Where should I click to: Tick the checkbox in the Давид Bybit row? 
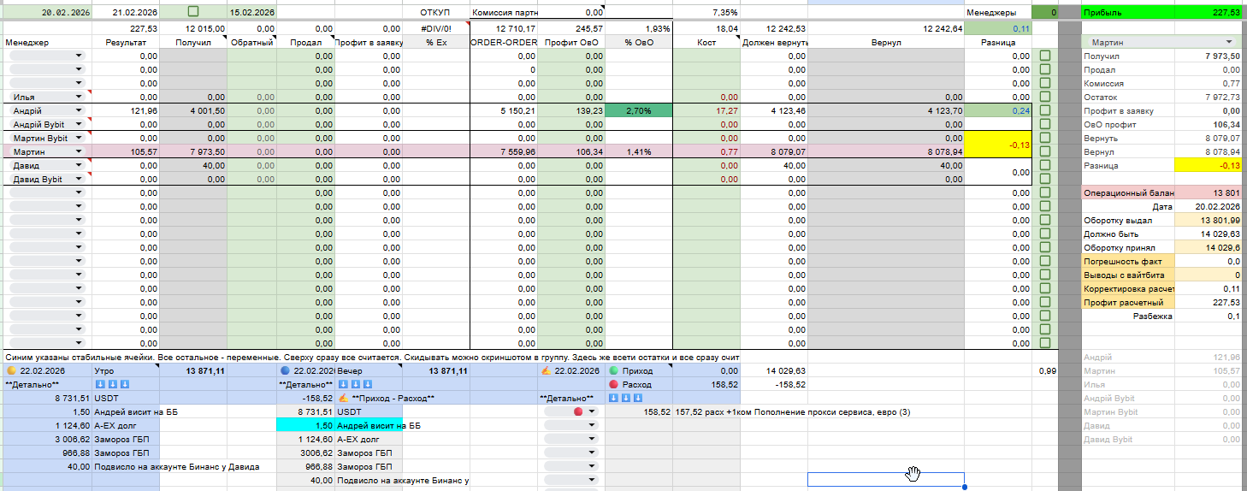1045,179
